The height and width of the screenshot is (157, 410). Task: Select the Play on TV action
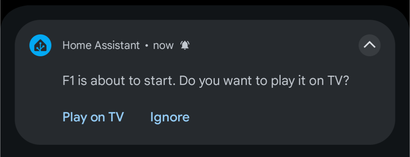tap(93, 117)
